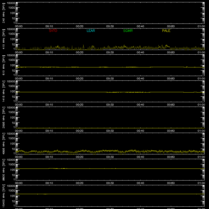
Task: Click 00:10 tick below the 2695 MHz panel
Action: point(49,131)
